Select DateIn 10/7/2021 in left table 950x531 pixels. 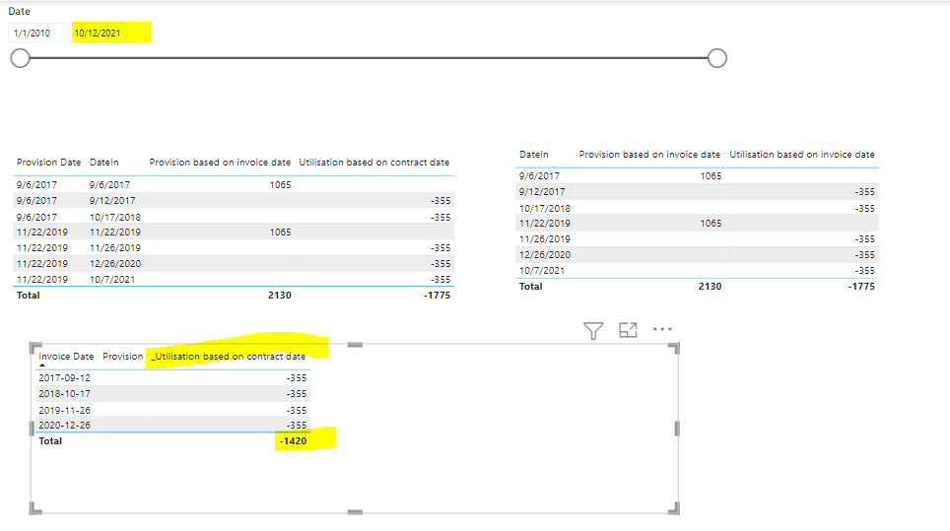pyautogui.click(x=112, y=279)
